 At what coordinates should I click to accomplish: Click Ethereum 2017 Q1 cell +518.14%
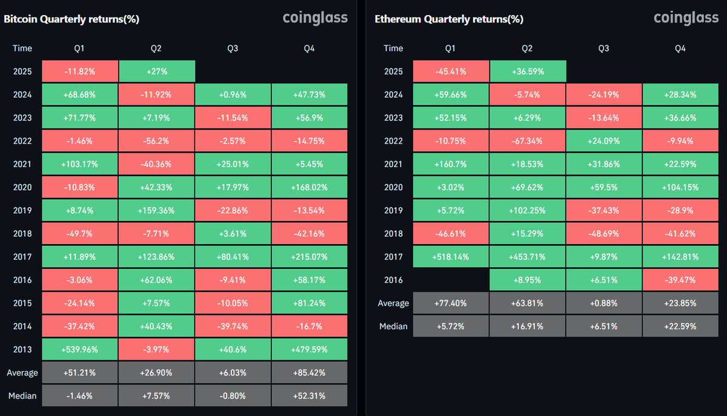(451, 257)
